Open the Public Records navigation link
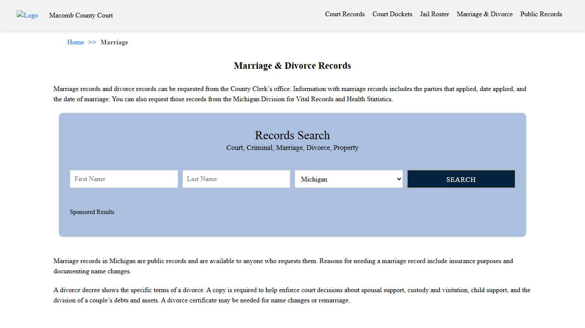 541,14
